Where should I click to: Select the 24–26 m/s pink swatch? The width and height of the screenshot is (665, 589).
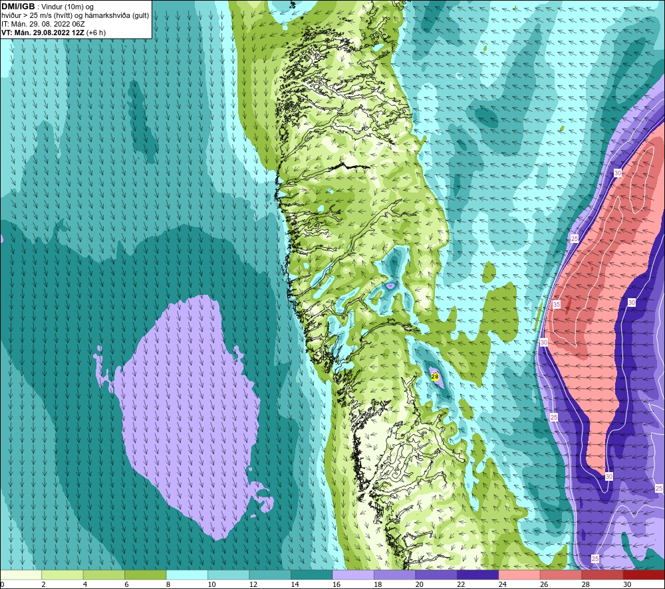click(x=519, y=574)
